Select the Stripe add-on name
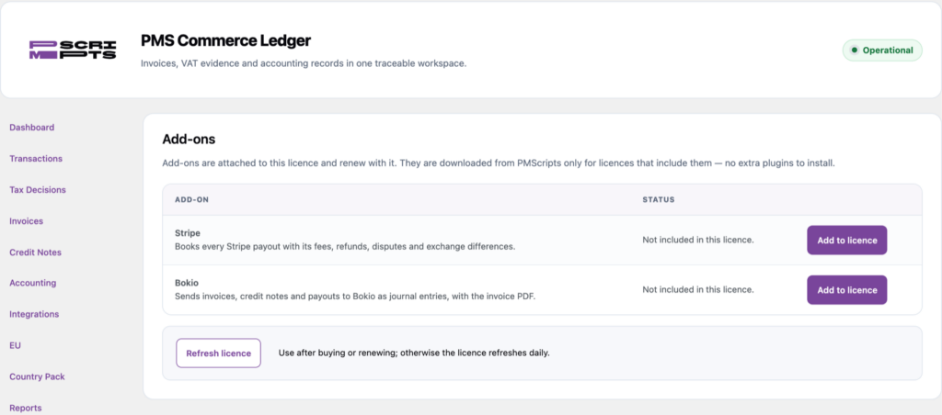Image resolution: width=942 pixels, height=415 pixels. click(x=186, y=232)
